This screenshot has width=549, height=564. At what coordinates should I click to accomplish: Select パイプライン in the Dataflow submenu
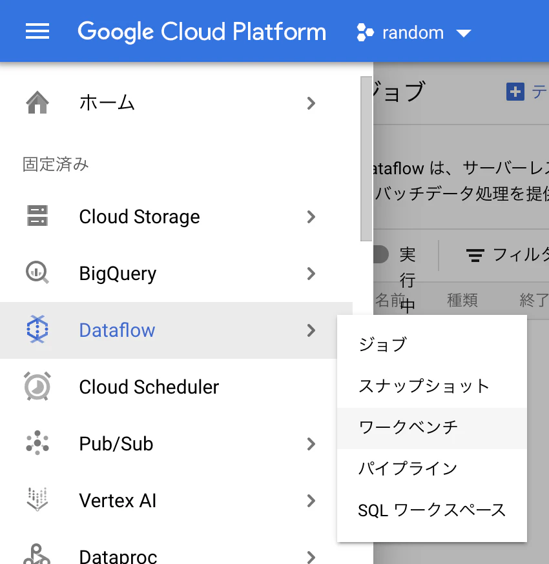point(432,469)
